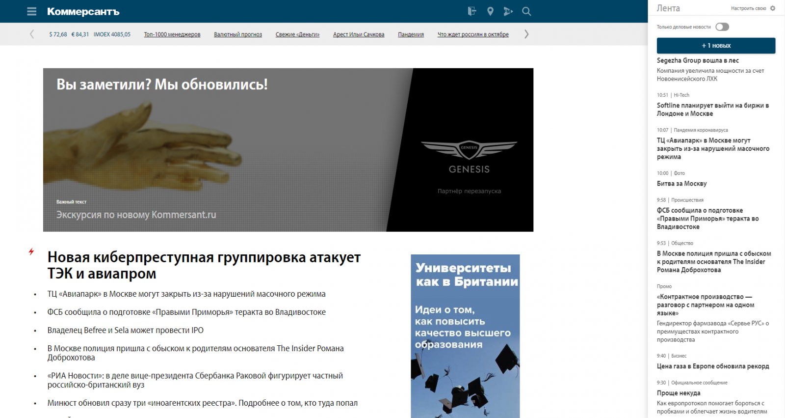Click the red lightning bolt icon
785x418 pixels.
(31, 251)
